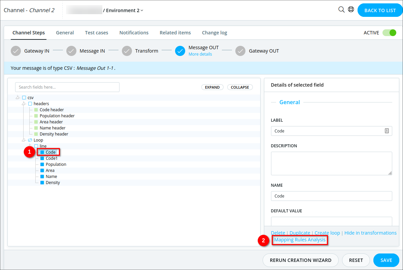Screen dimensions: 403x270
Task: Select the Population header label
Action: pos(57,116)
